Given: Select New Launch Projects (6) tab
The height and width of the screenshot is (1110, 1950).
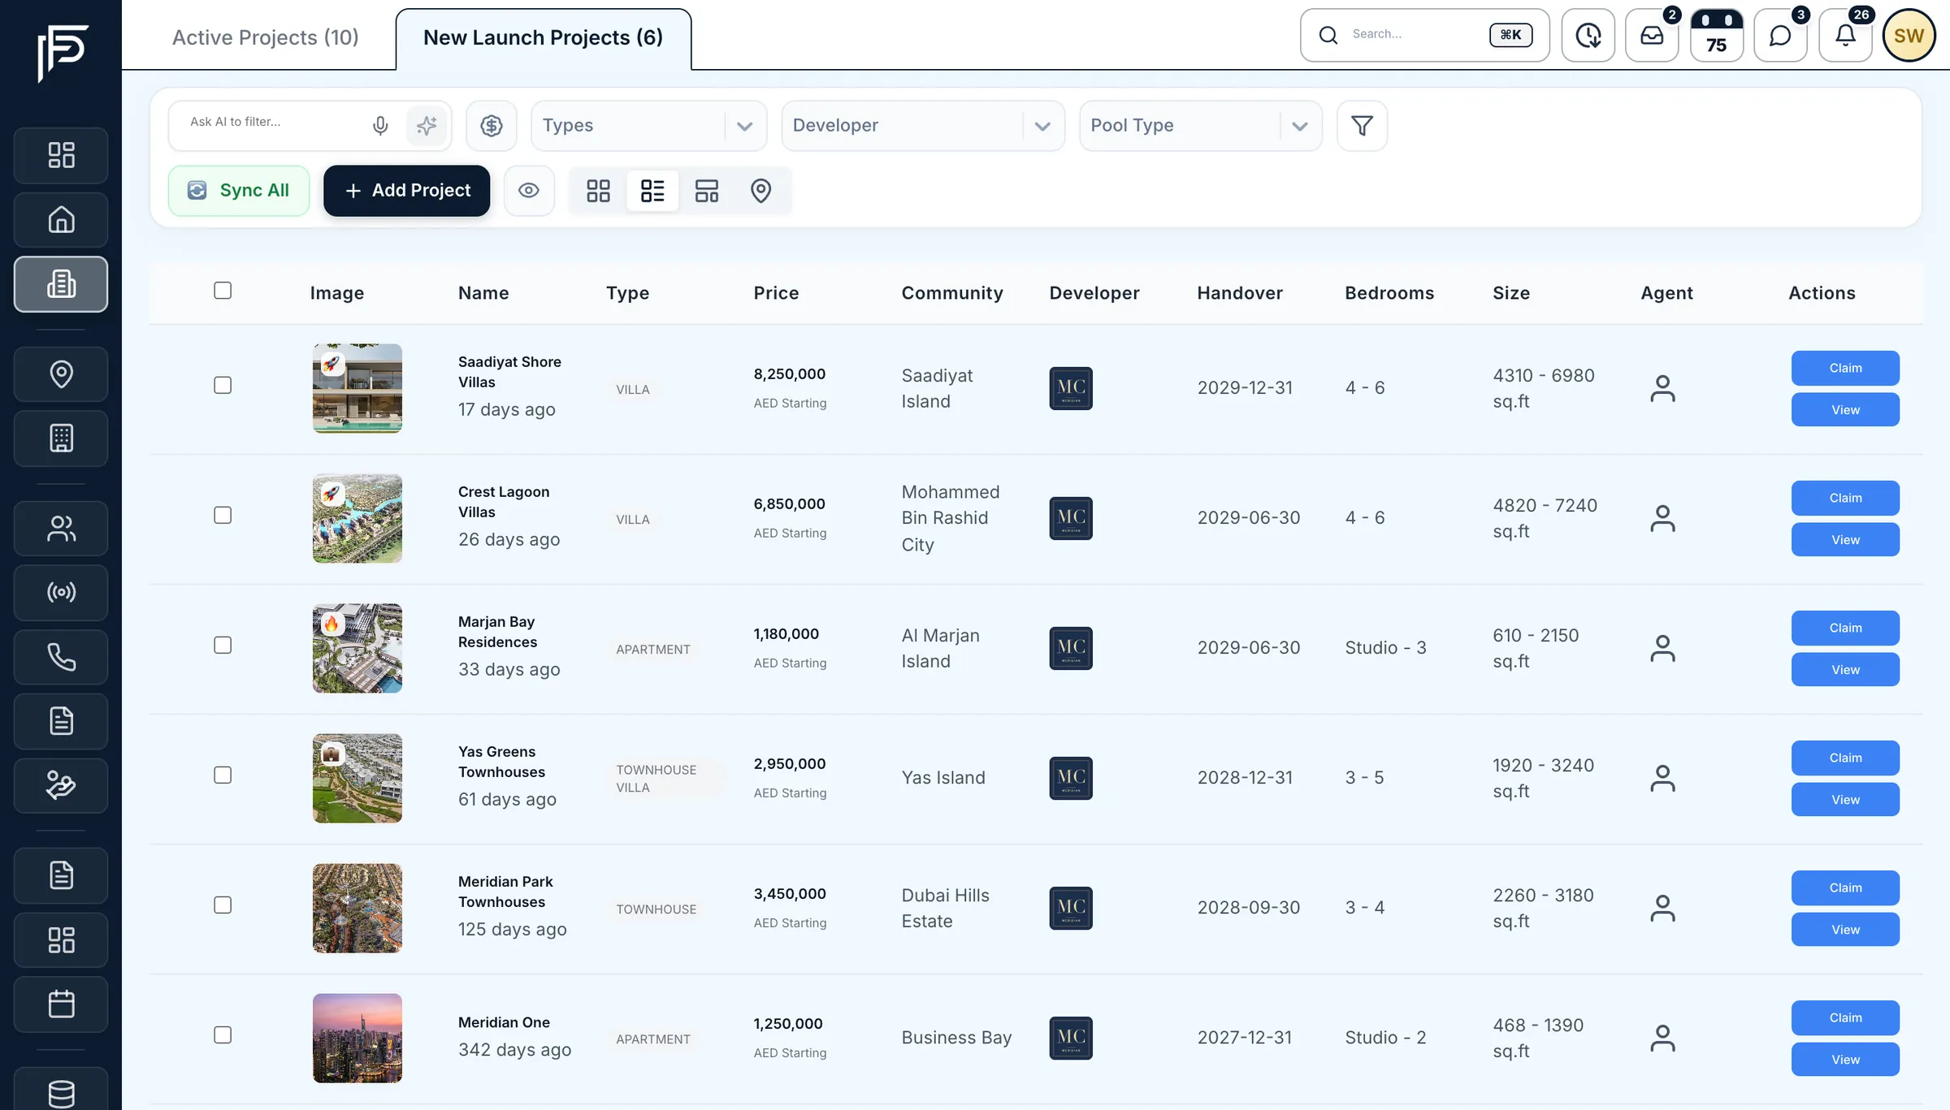Looking at the screenshot, I should click(x=544, y=37).
